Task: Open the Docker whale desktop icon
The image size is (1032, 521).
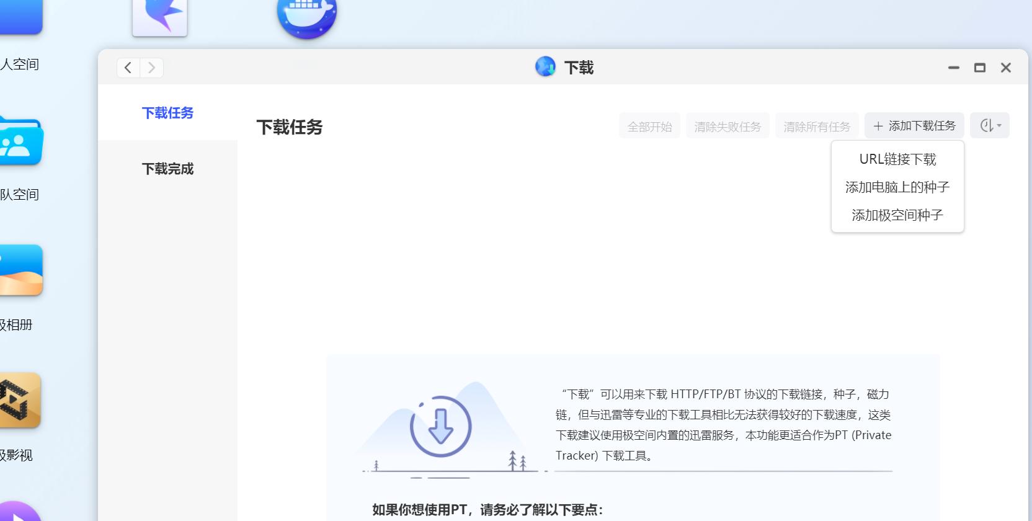Action: pos(306,16)
